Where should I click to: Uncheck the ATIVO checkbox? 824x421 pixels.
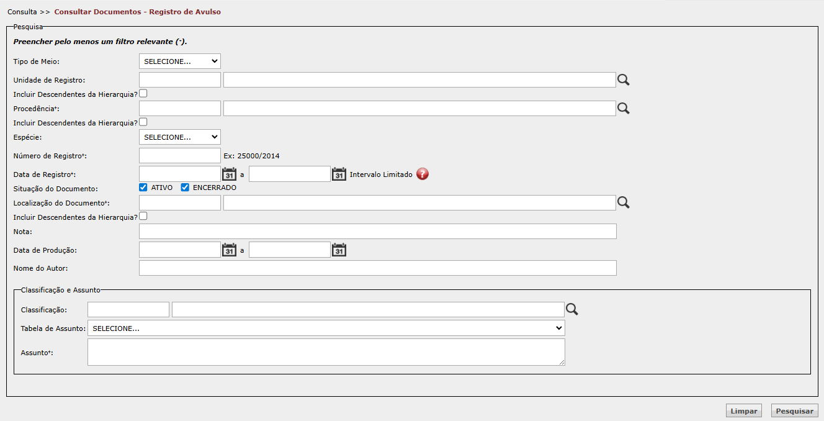143,188
